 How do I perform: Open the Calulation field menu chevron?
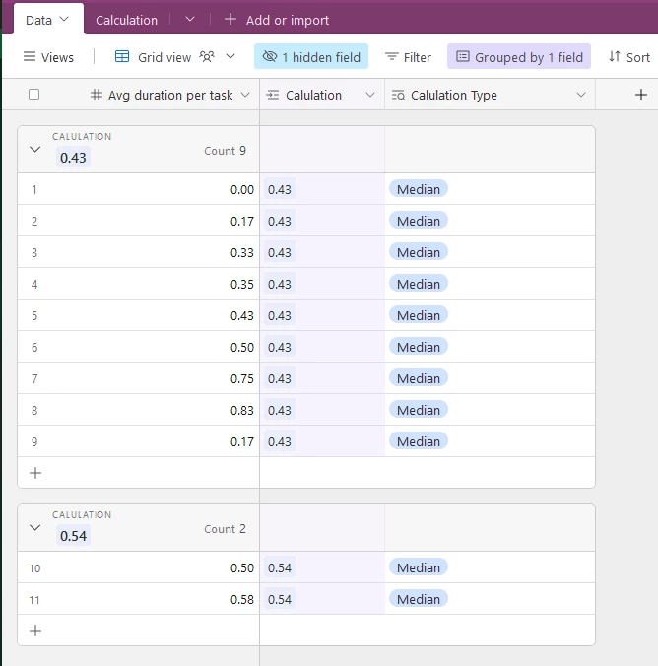(x=370, y=95)
